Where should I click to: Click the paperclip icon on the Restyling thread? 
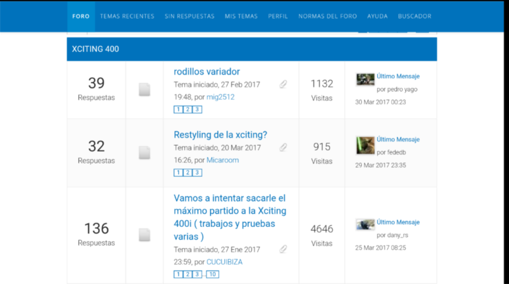[283, 148]
